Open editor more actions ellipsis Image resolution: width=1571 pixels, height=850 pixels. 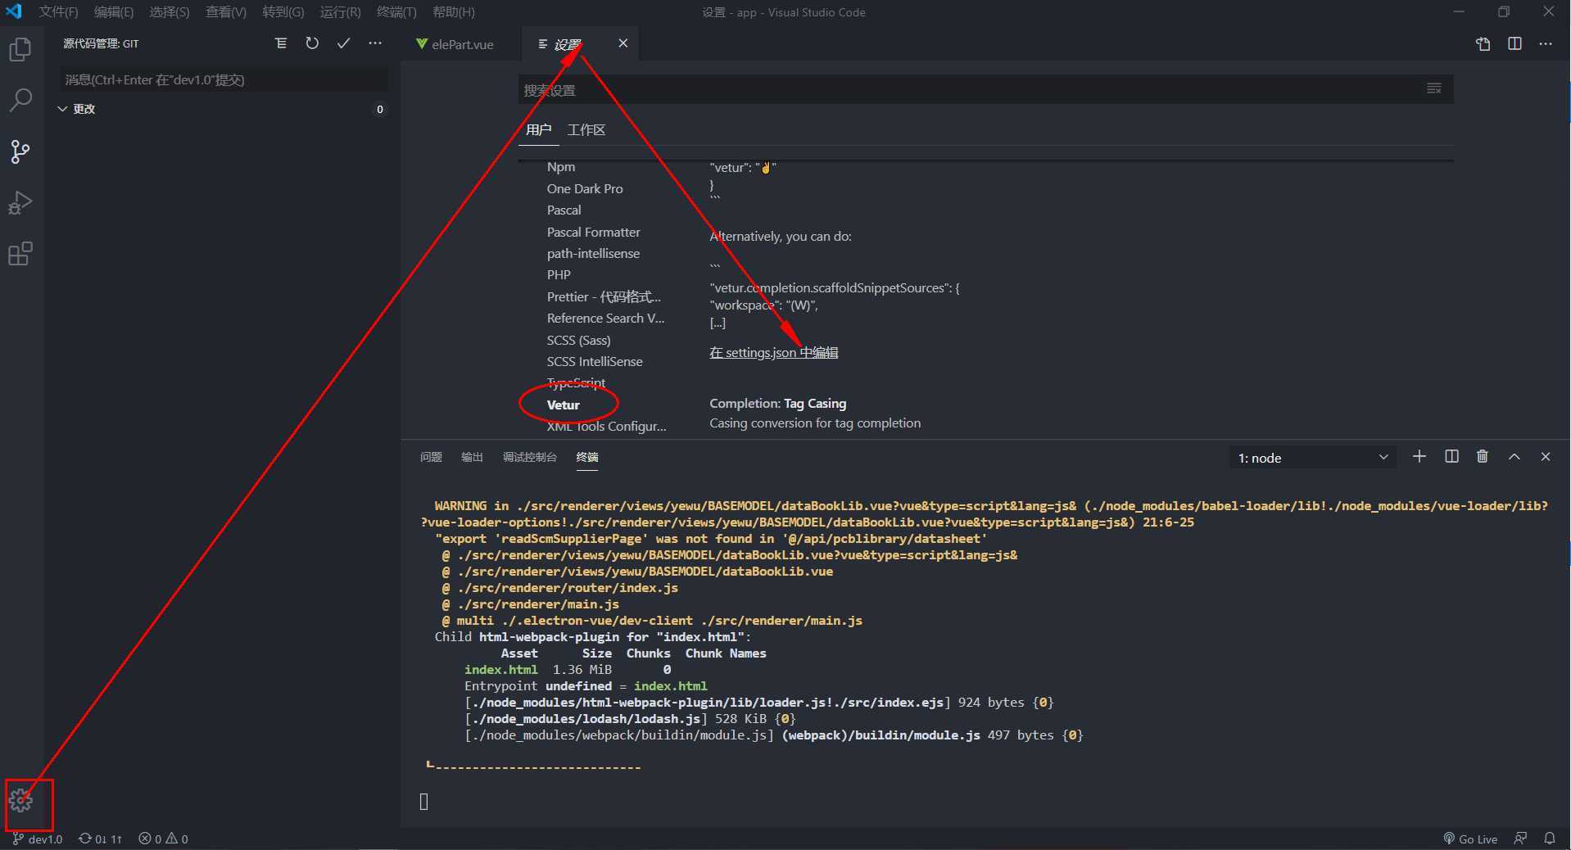(1546, 43)
